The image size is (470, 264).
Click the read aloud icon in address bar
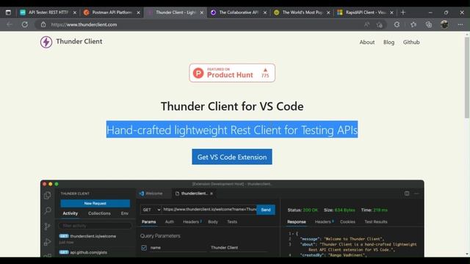[x=366, y=24]
